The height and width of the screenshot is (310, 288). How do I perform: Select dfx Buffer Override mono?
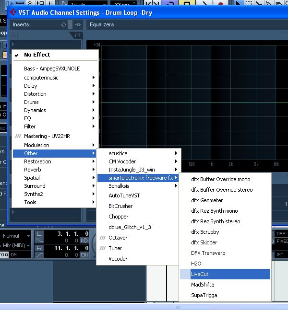[225, 179]
